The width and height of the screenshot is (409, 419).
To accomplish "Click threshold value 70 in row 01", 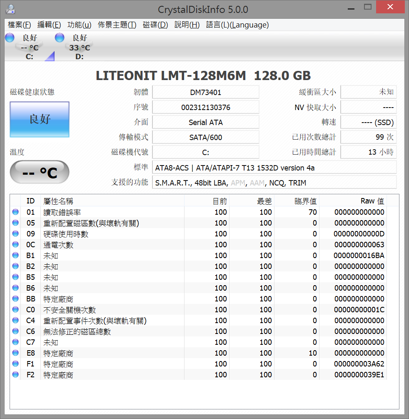I will tap(313, 212).
